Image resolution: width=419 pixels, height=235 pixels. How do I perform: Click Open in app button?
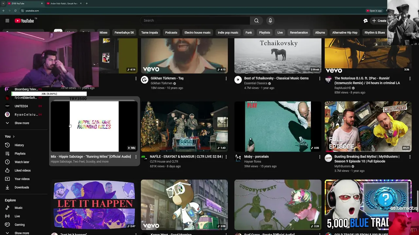[x=374, y=10]
